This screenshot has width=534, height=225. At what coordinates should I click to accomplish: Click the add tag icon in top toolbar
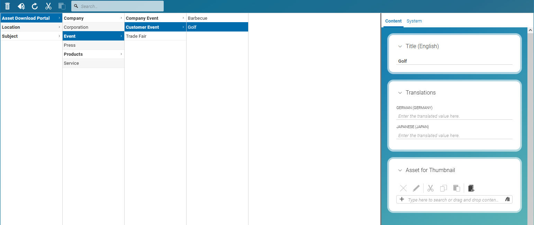21,6
